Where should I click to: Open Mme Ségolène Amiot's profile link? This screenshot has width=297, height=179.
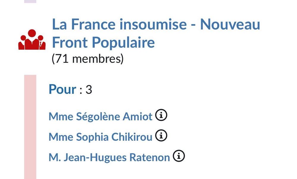[100, 116]
